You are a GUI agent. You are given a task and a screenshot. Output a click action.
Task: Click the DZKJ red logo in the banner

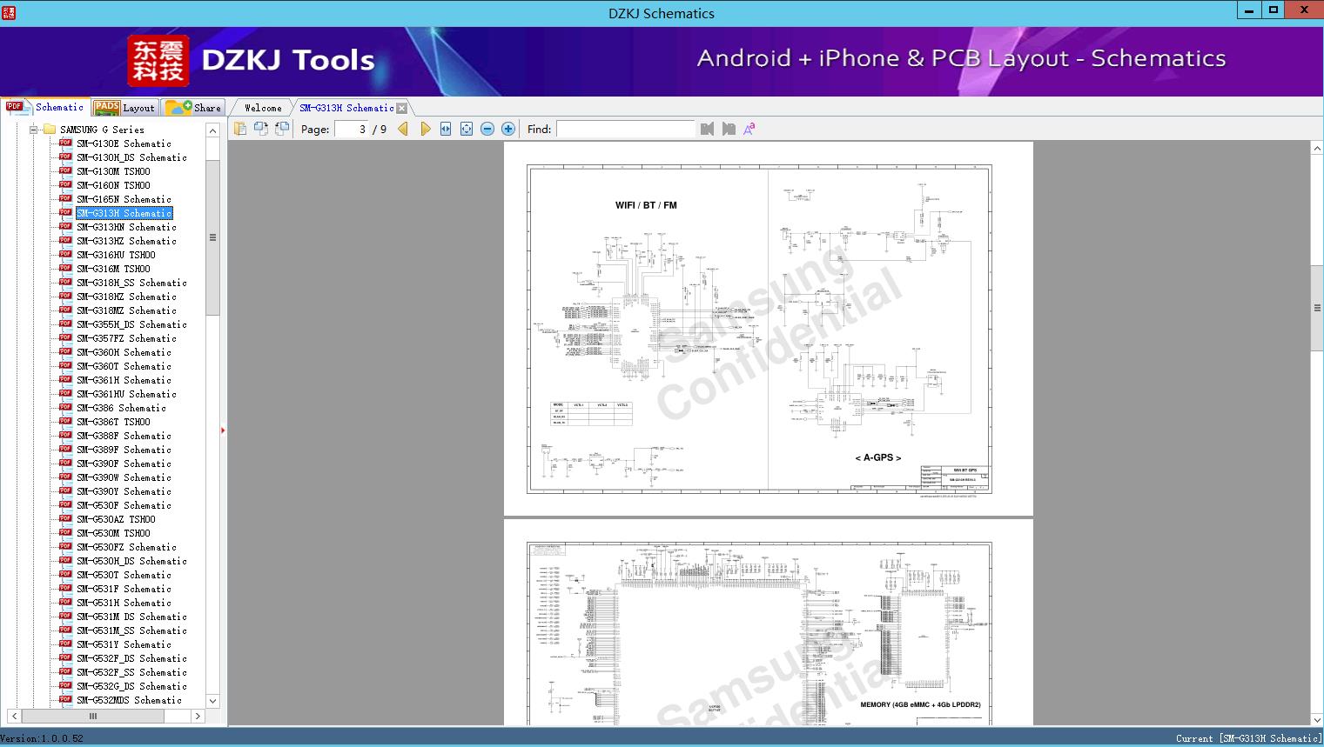[158, 60]
